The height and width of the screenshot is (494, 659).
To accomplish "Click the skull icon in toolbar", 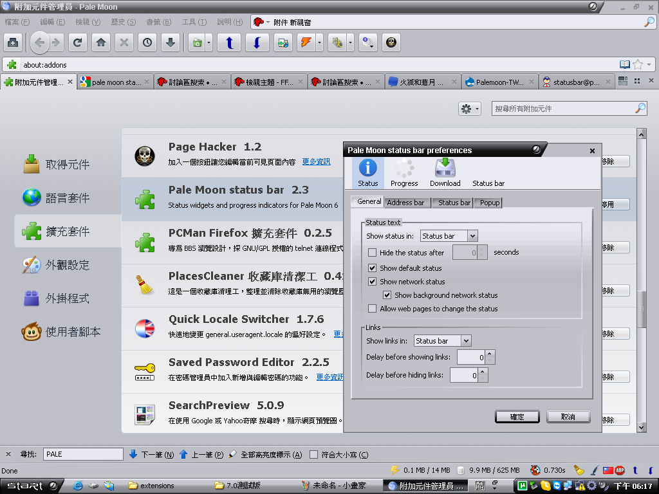I will 391,43.
